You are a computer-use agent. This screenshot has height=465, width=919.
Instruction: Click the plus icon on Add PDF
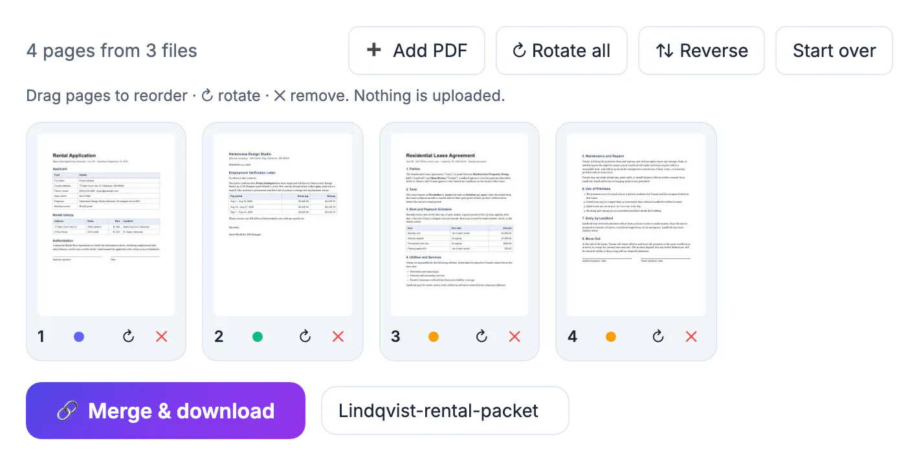click(374, 51)
